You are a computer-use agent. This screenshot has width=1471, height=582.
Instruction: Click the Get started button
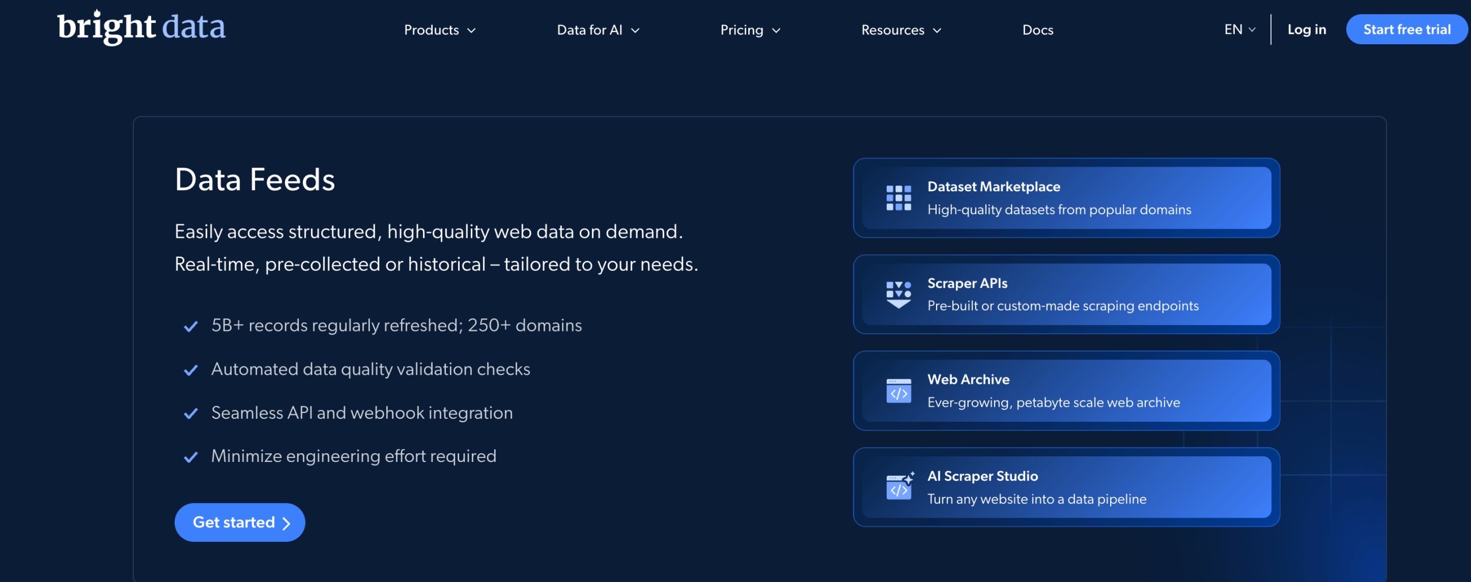coord(240,522)
